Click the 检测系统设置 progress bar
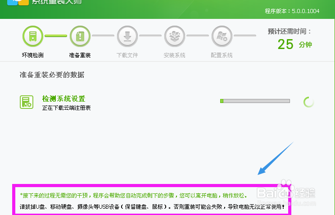The image size is (335, 215). pyautogui.click(x=255, y=101)
